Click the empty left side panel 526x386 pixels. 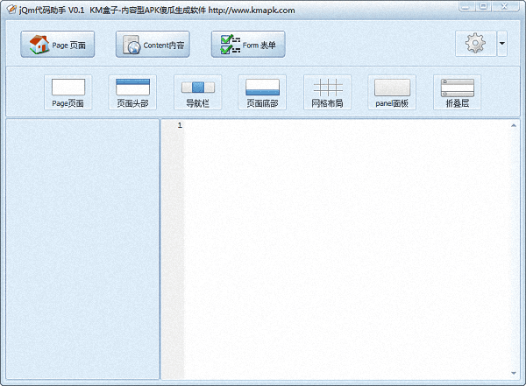82,249
